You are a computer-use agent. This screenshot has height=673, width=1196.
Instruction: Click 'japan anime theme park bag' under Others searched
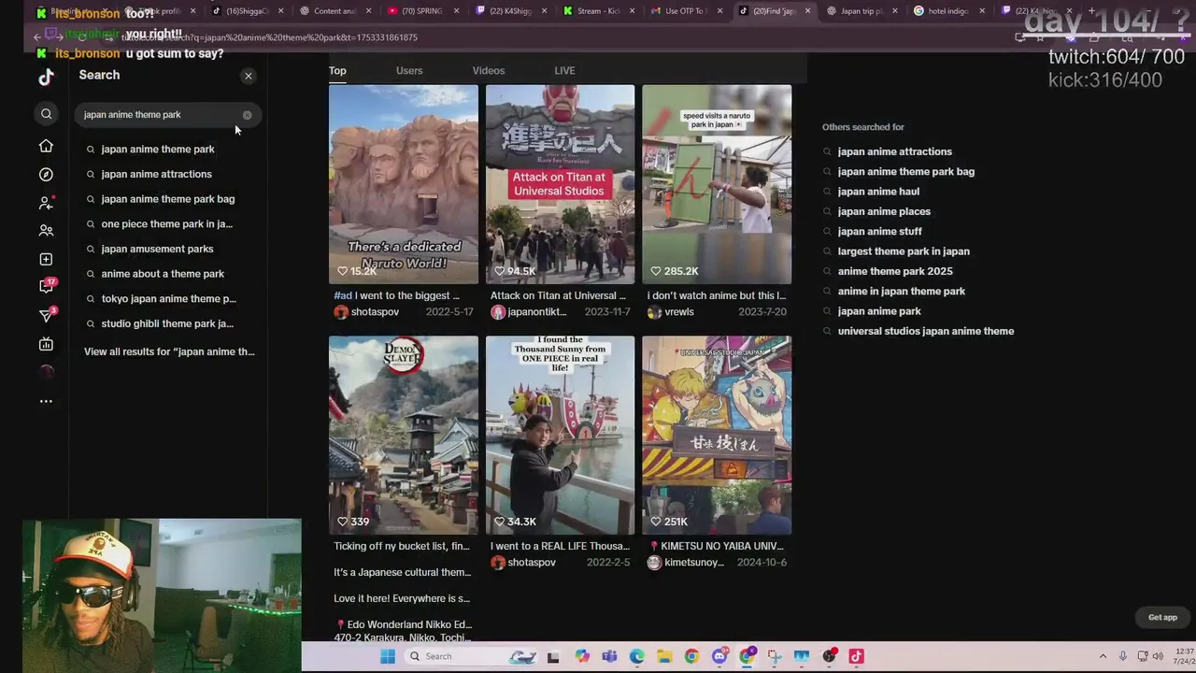click(905, 172)
